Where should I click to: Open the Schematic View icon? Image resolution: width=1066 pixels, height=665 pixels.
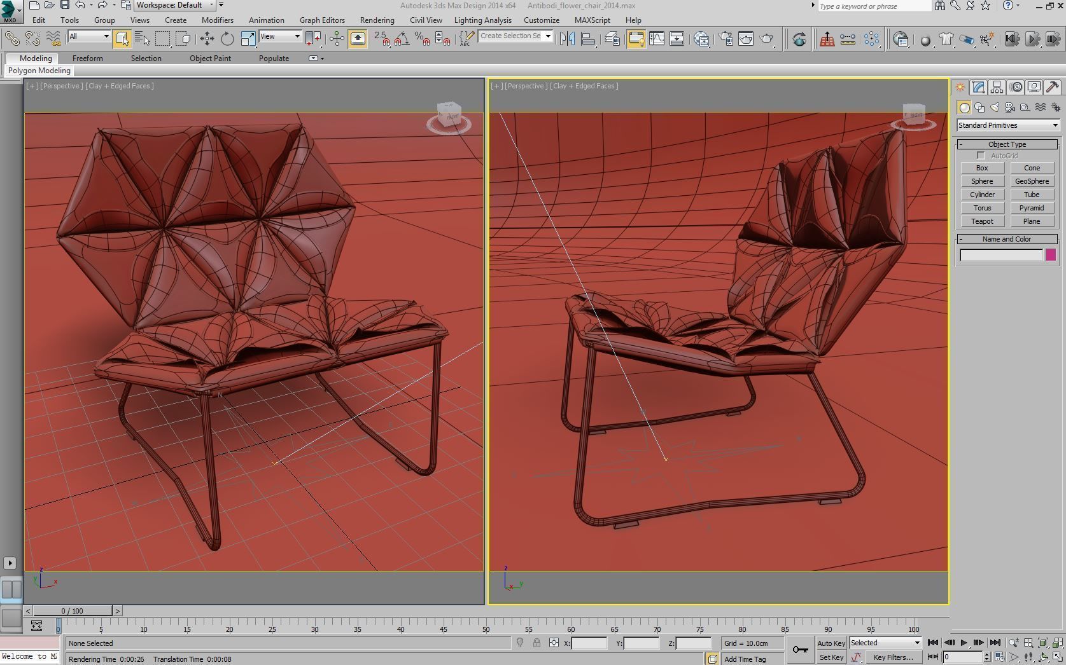coord(677,39)
